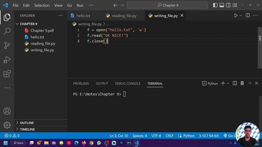Screen dimensions: 262x147
Task: Show additional views ellipsis in activity bar
Action: [x=7, y=88]
